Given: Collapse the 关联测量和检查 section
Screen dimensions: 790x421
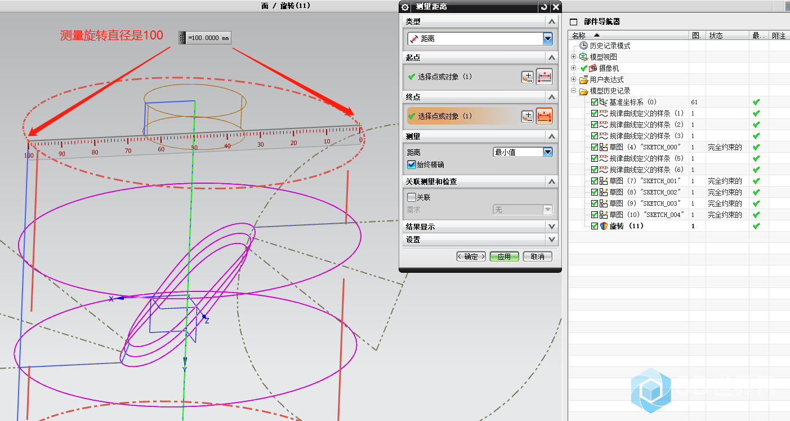Looking at the screenshot, I should [x=551, y=181].
